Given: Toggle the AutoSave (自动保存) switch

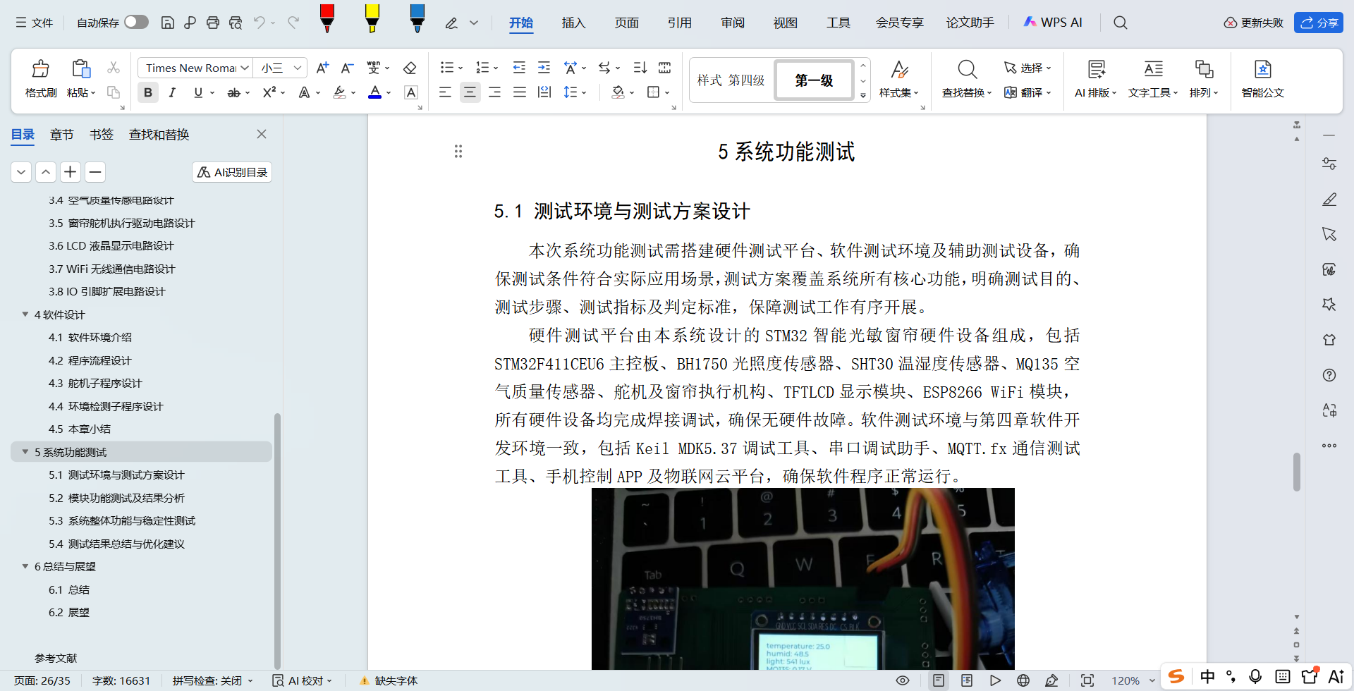Looking at the screenshot, I should click(x=136, y=23).
